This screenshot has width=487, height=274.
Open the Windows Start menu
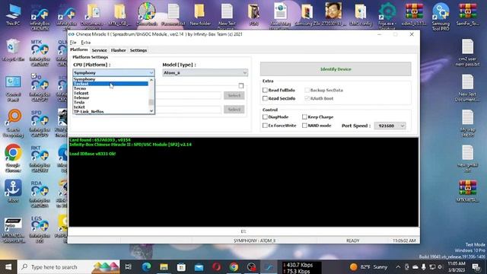[x=8, y=267]
